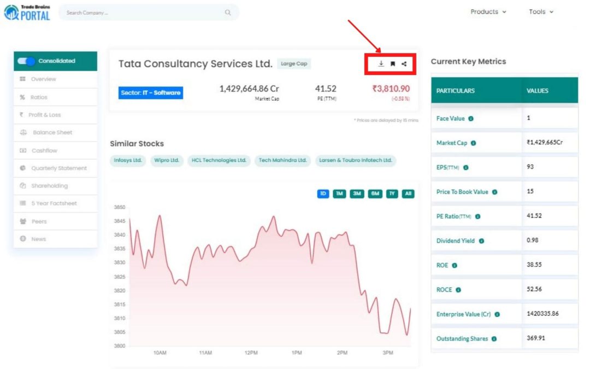Click the 0.98 dividend yield value

point(533,240)
